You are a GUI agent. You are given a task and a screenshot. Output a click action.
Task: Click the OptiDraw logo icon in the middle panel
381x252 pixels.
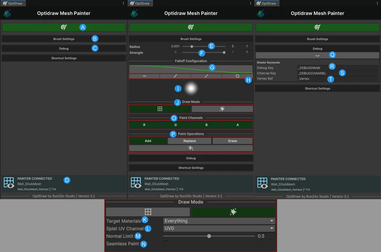coord(134,13)
